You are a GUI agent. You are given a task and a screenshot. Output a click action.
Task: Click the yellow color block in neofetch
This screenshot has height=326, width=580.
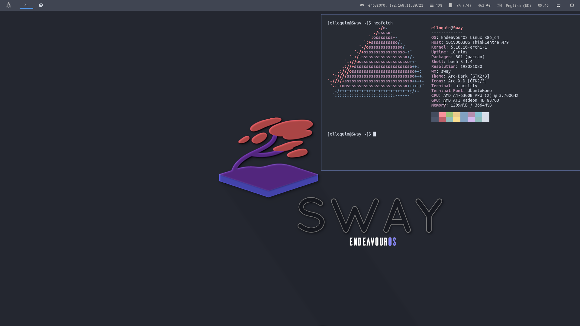457,117
